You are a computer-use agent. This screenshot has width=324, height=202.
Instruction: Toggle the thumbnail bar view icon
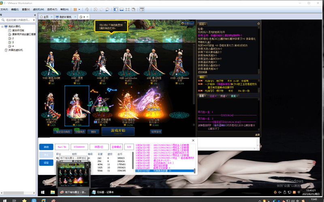pyautogui.click(x=122, y=9)
